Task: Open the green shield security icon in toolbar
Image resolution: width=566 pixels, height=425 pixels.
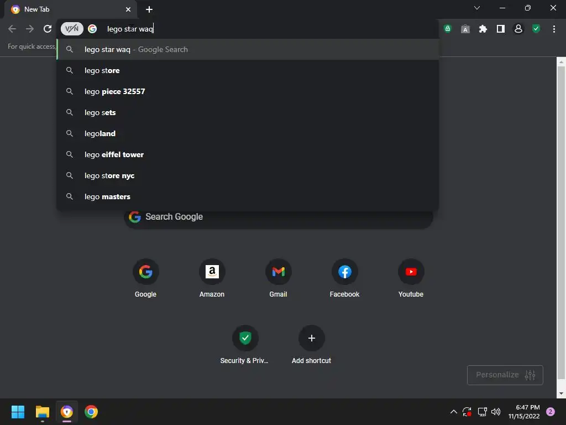Action: [x=536, y=29]
